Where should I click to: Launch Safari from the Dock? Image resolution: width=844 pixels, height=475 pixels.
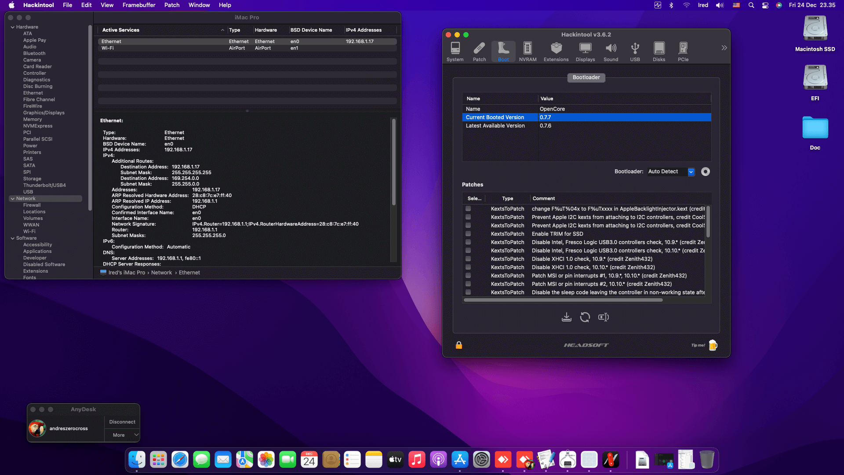180,460
